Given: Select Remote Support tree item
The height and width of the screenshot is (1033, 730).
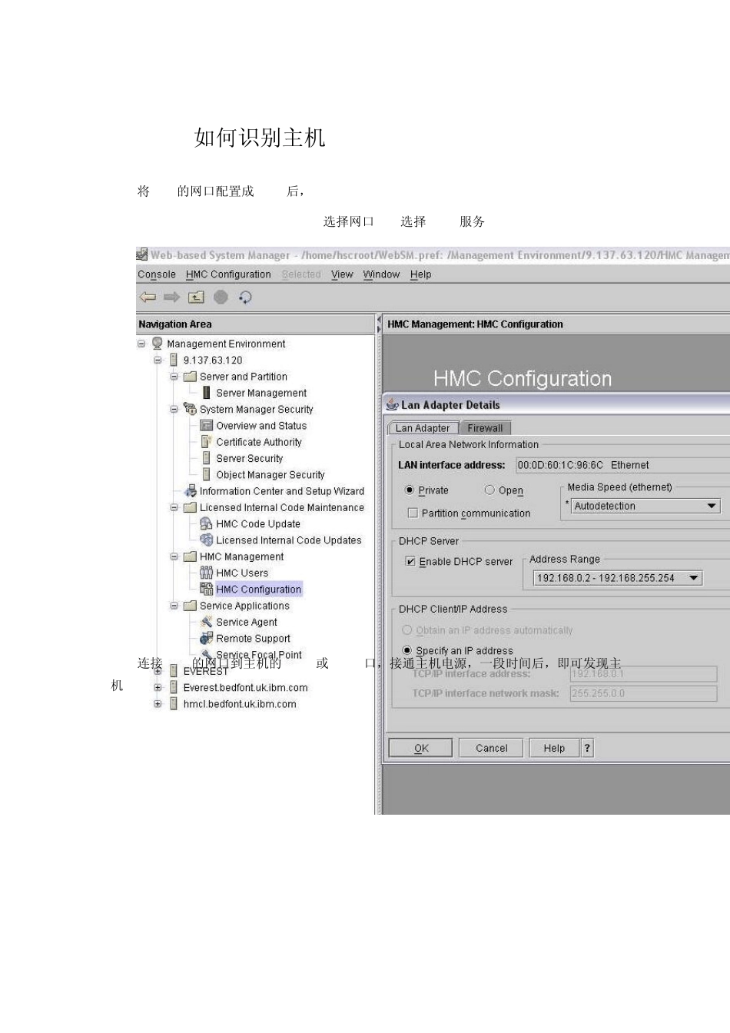Looking at the screenshot, I should coord(253,638).
